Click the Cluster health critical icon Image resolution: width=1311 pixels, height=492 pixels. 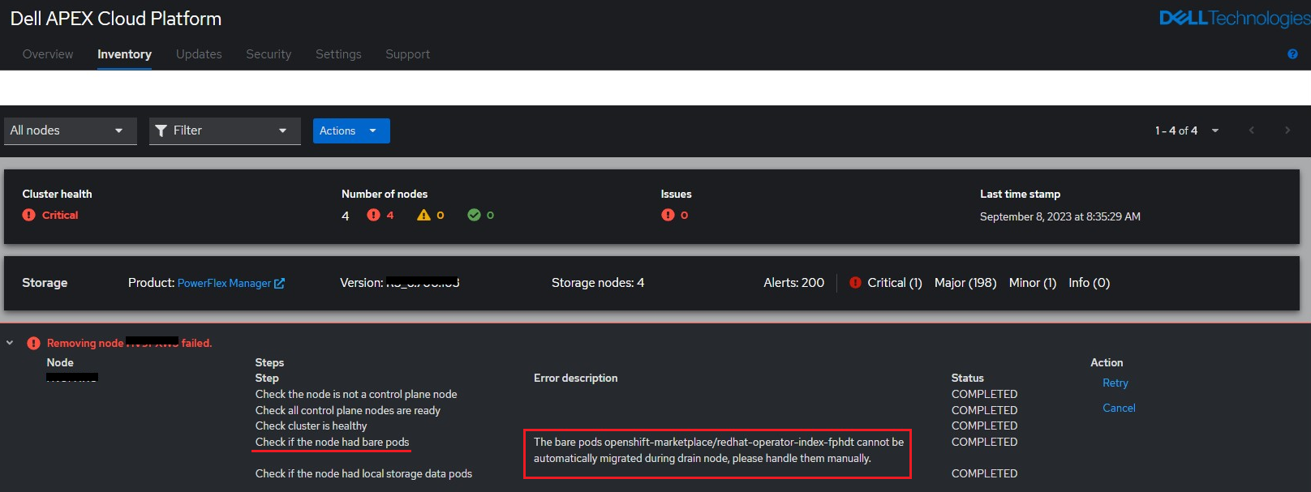(x=29, y=215)
